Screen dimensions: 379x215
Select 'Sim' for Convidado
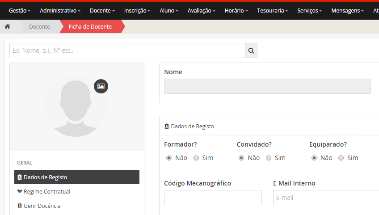269,158
